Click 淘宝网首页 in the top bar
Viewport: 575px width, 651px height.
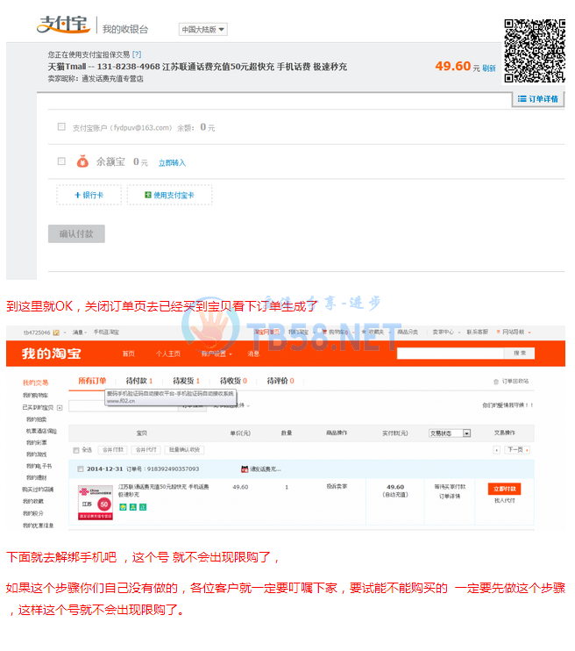point(266,333)
